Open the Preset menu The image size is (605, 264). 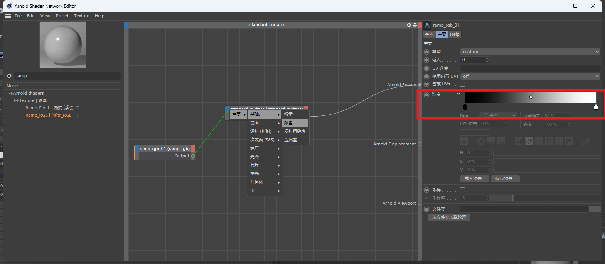point(62,16)
